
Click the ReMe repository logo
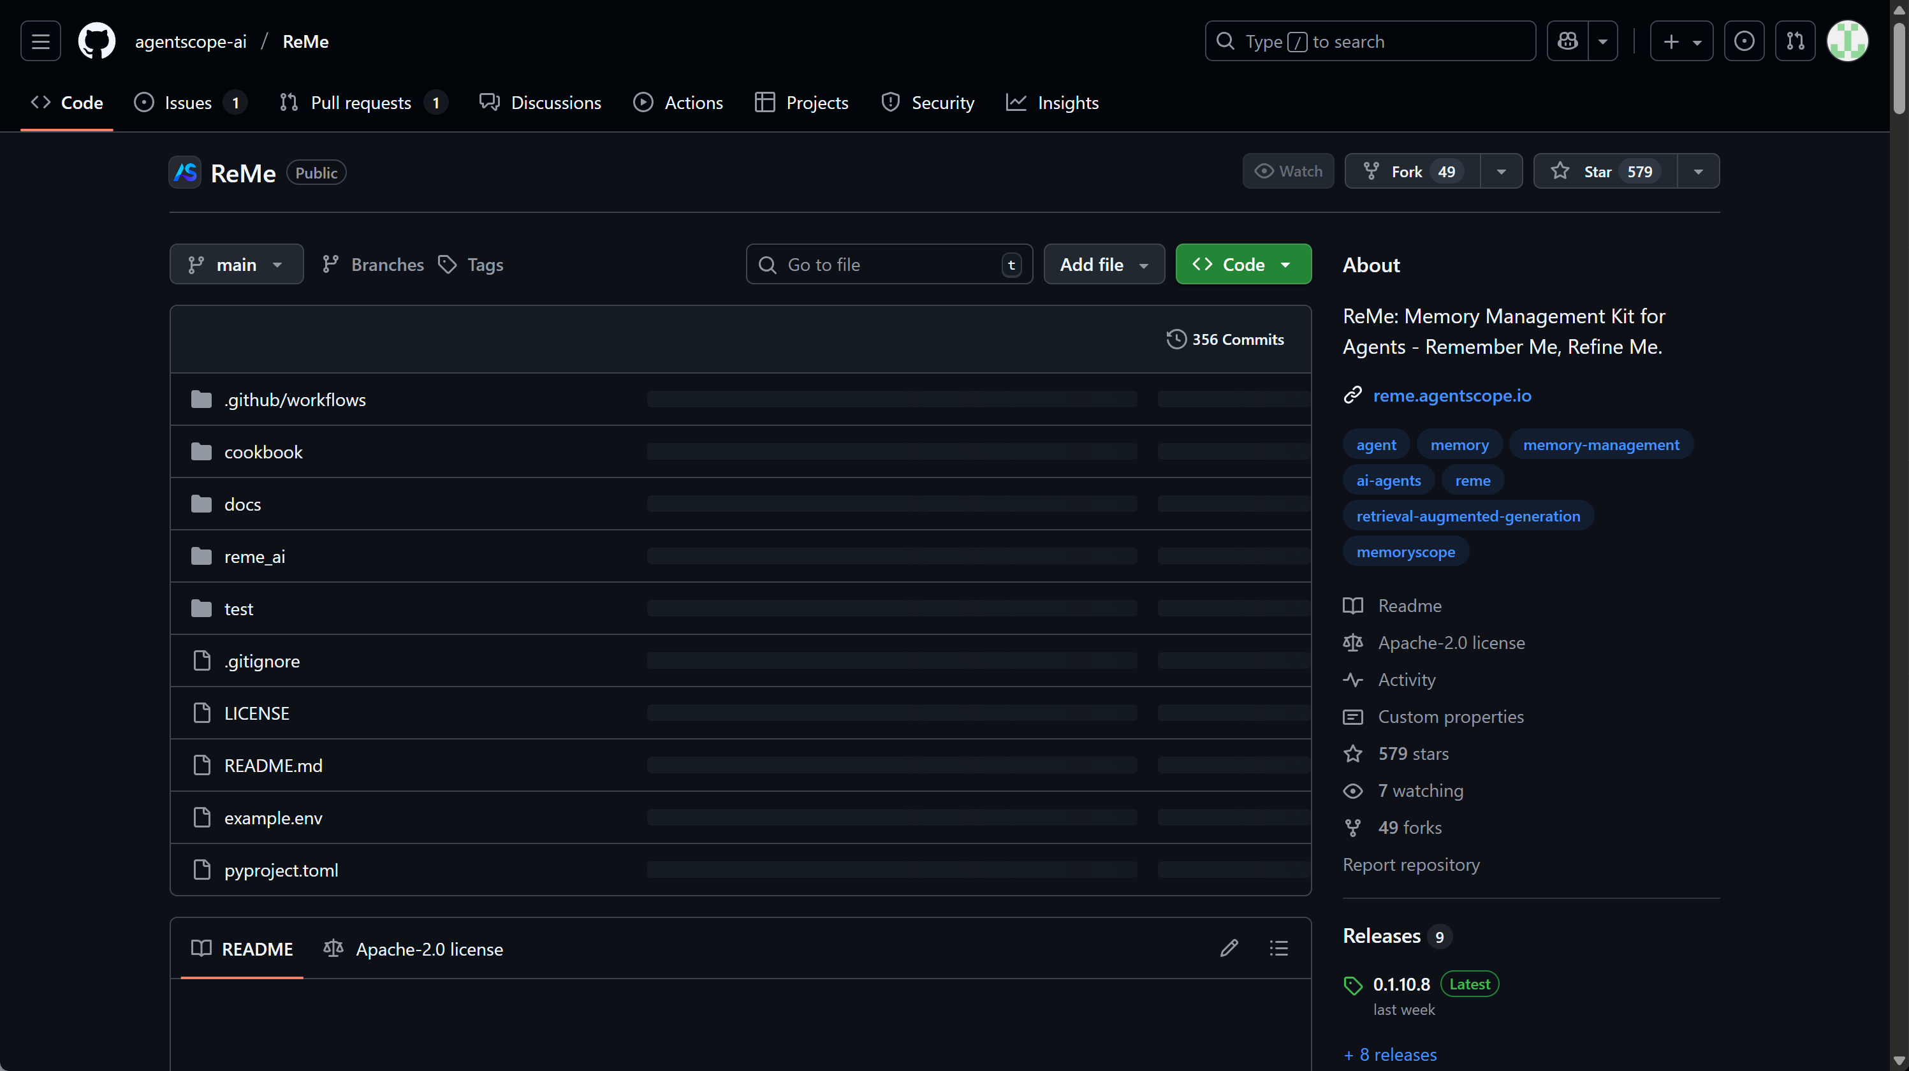[x=186, y=173]
